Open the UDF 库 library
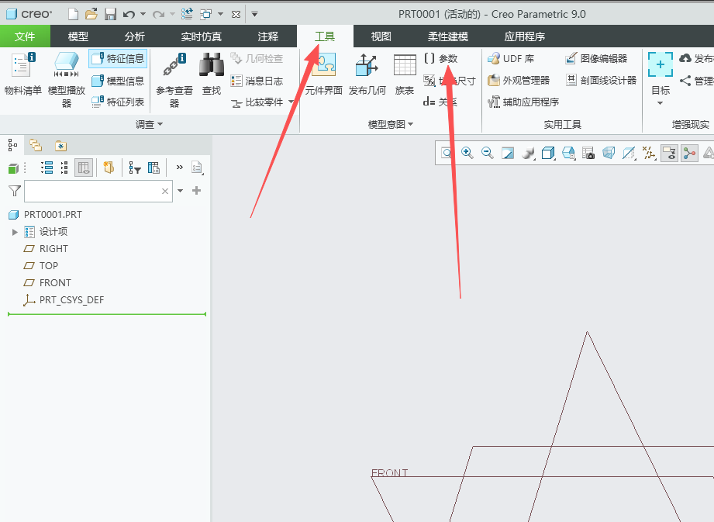714x522 pixels. 511,59
